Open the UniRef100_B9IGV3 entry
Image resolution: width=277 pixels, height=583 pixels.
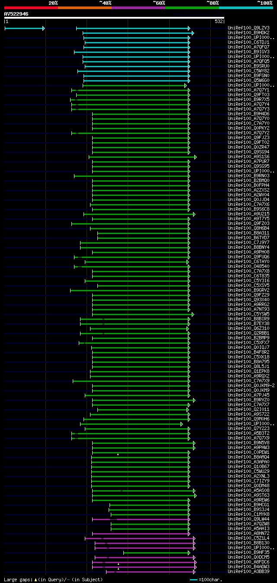(x=248, y=52)
